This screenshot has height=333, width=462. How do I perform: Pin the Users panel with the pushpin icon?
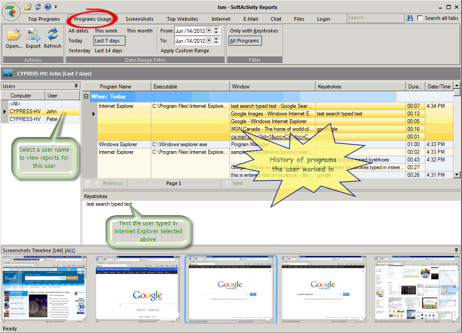pyautogui.click(x=76, y=86)
